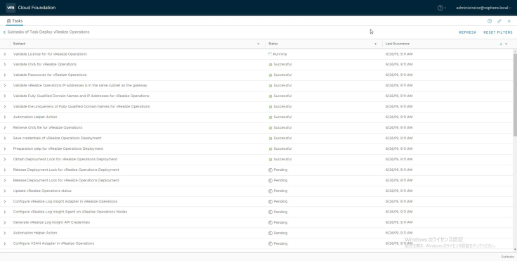Click Running spinner icon for Validate License
Viewport: 517px width, 261px height.
click(x=270, y=54)
